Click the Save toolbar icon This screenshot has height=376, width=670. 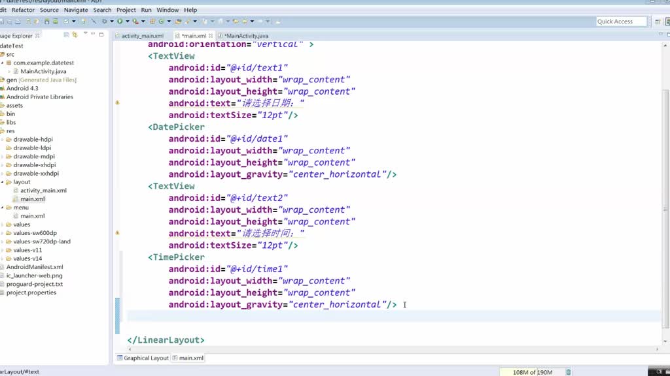click(2, 22)
